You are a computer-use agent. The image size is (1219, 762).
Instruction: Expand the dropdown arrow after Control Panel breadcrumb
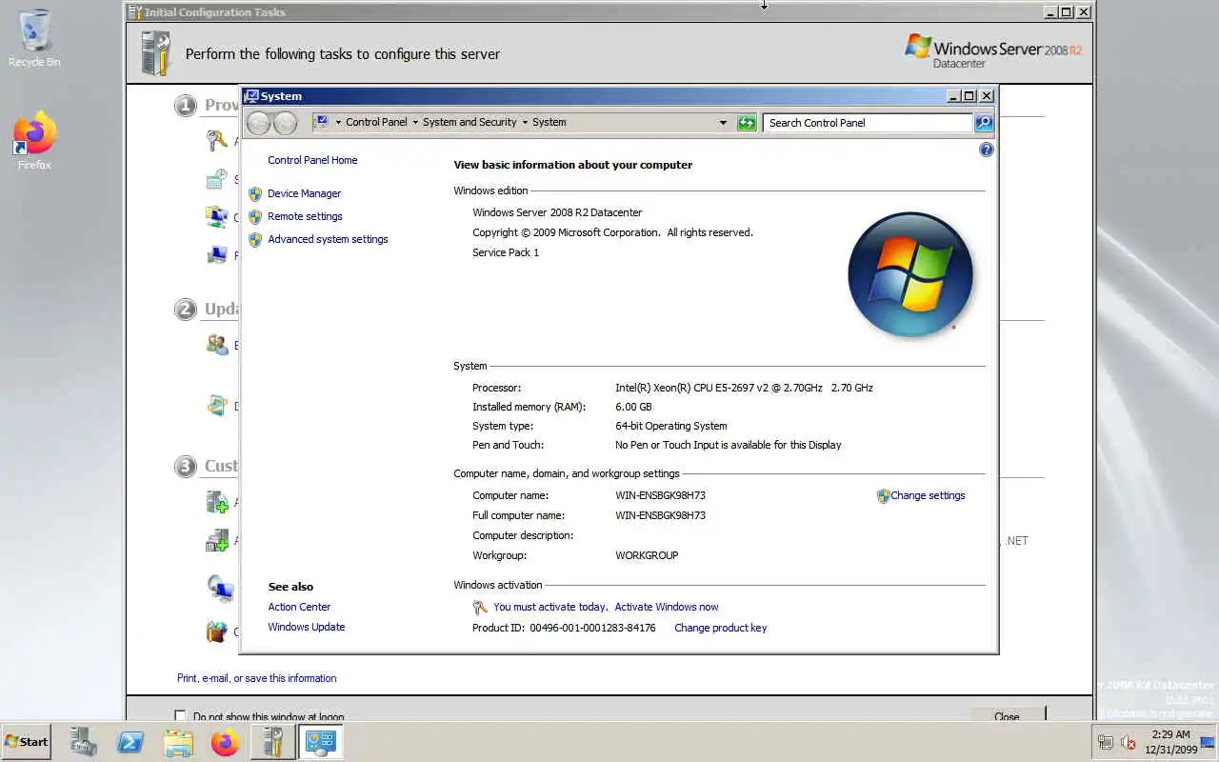coord(414,122)
